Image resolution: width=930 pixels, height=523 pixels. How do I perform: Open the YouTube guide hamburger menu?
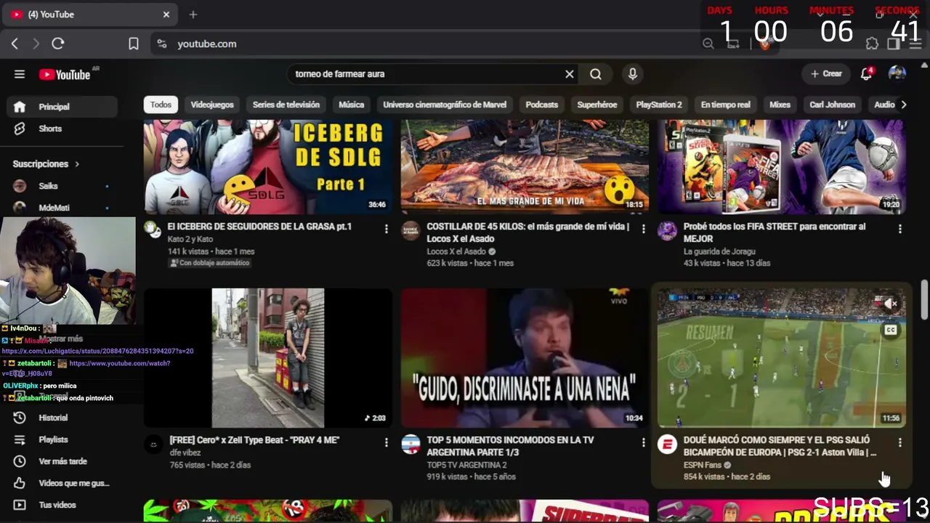20,74
